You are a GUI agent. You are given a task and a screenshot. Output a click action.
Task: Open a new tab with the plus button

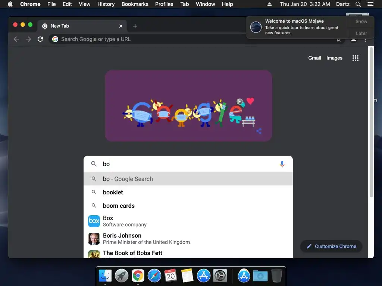click(135, 26)
